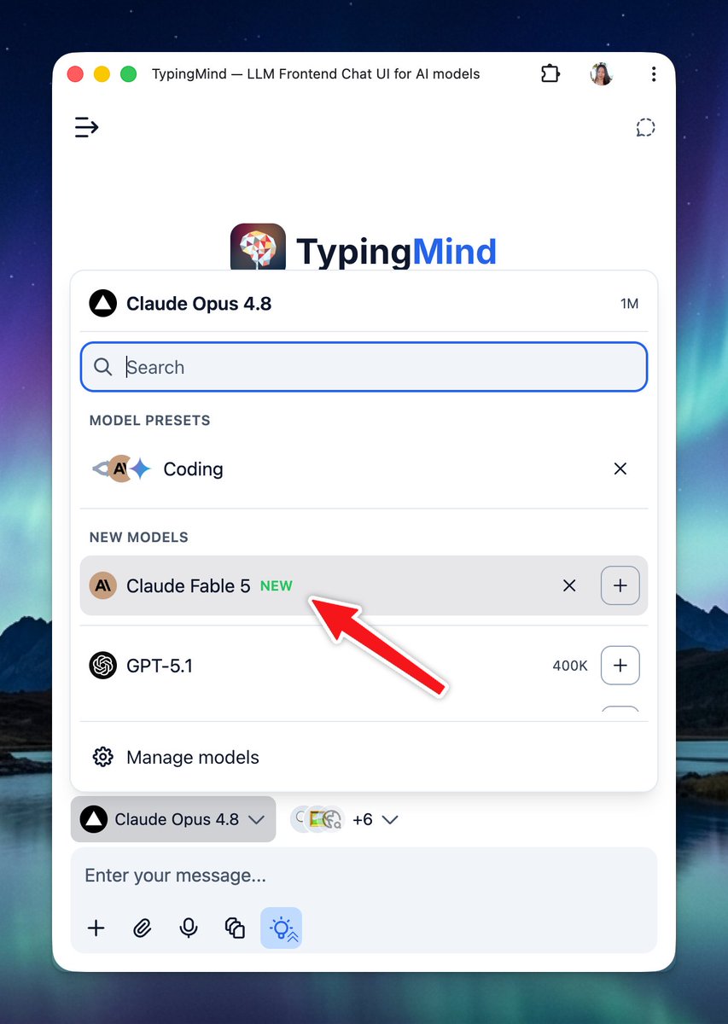Image resolution: width=728 pixels, height=1024 pixels.
Task: Start voice input with microphone icon
Action: pyautogui.click(x=189, y=928)
